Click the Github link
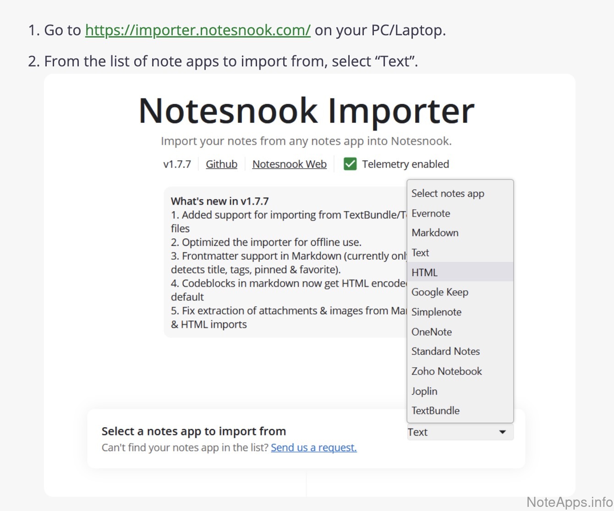 [221, 164]
